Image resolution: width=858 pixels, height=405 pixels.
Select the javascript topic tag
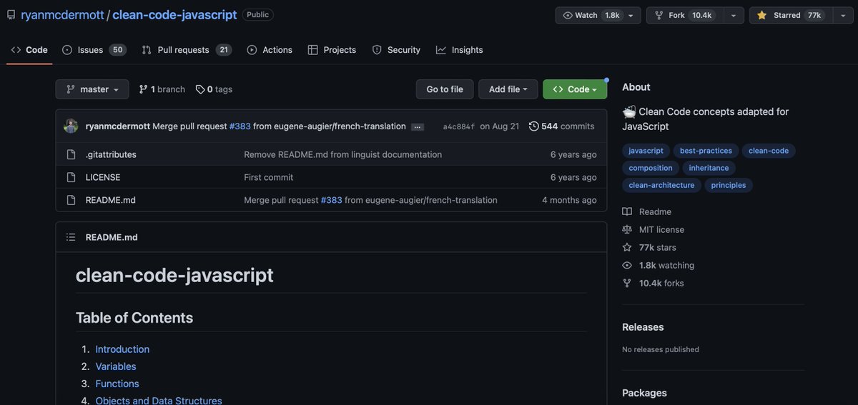(x=646, y=151)
